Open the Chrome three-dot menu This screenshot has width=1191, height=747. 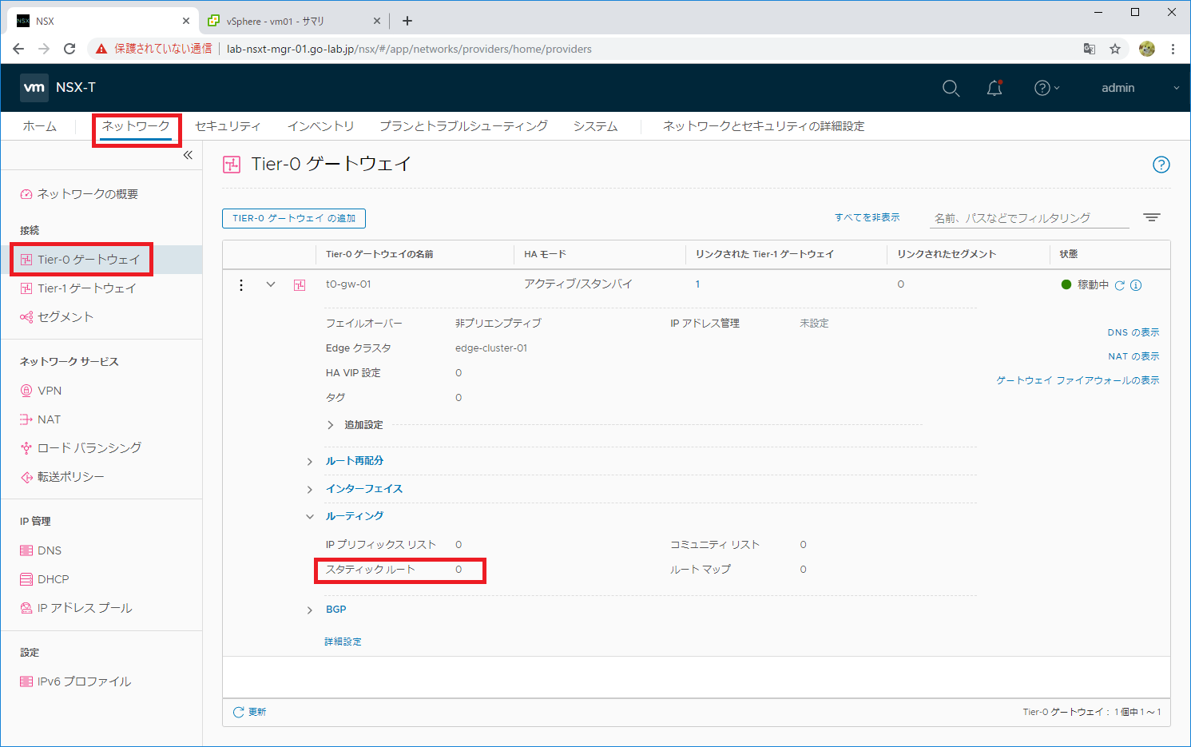coord(1173,49)
